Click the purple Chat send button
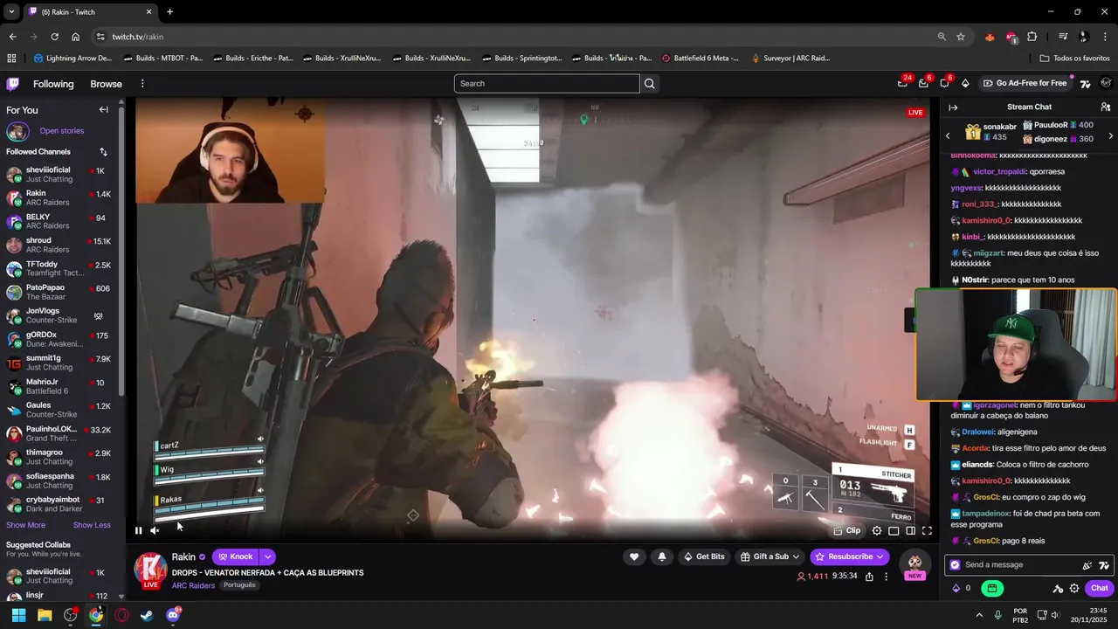Image resolution: width=1118 pixels, height=629 pixels. coord(1100,588)
